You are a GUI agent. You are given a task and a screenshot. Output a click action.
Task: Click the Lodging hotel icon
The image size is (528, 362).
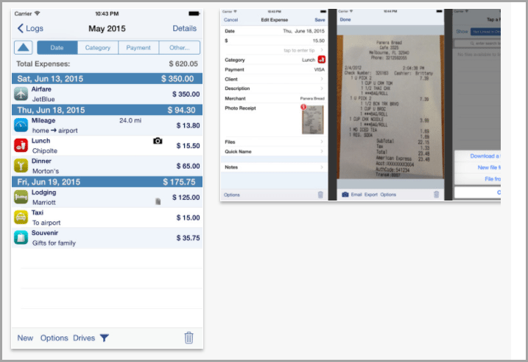coord(21,197)
